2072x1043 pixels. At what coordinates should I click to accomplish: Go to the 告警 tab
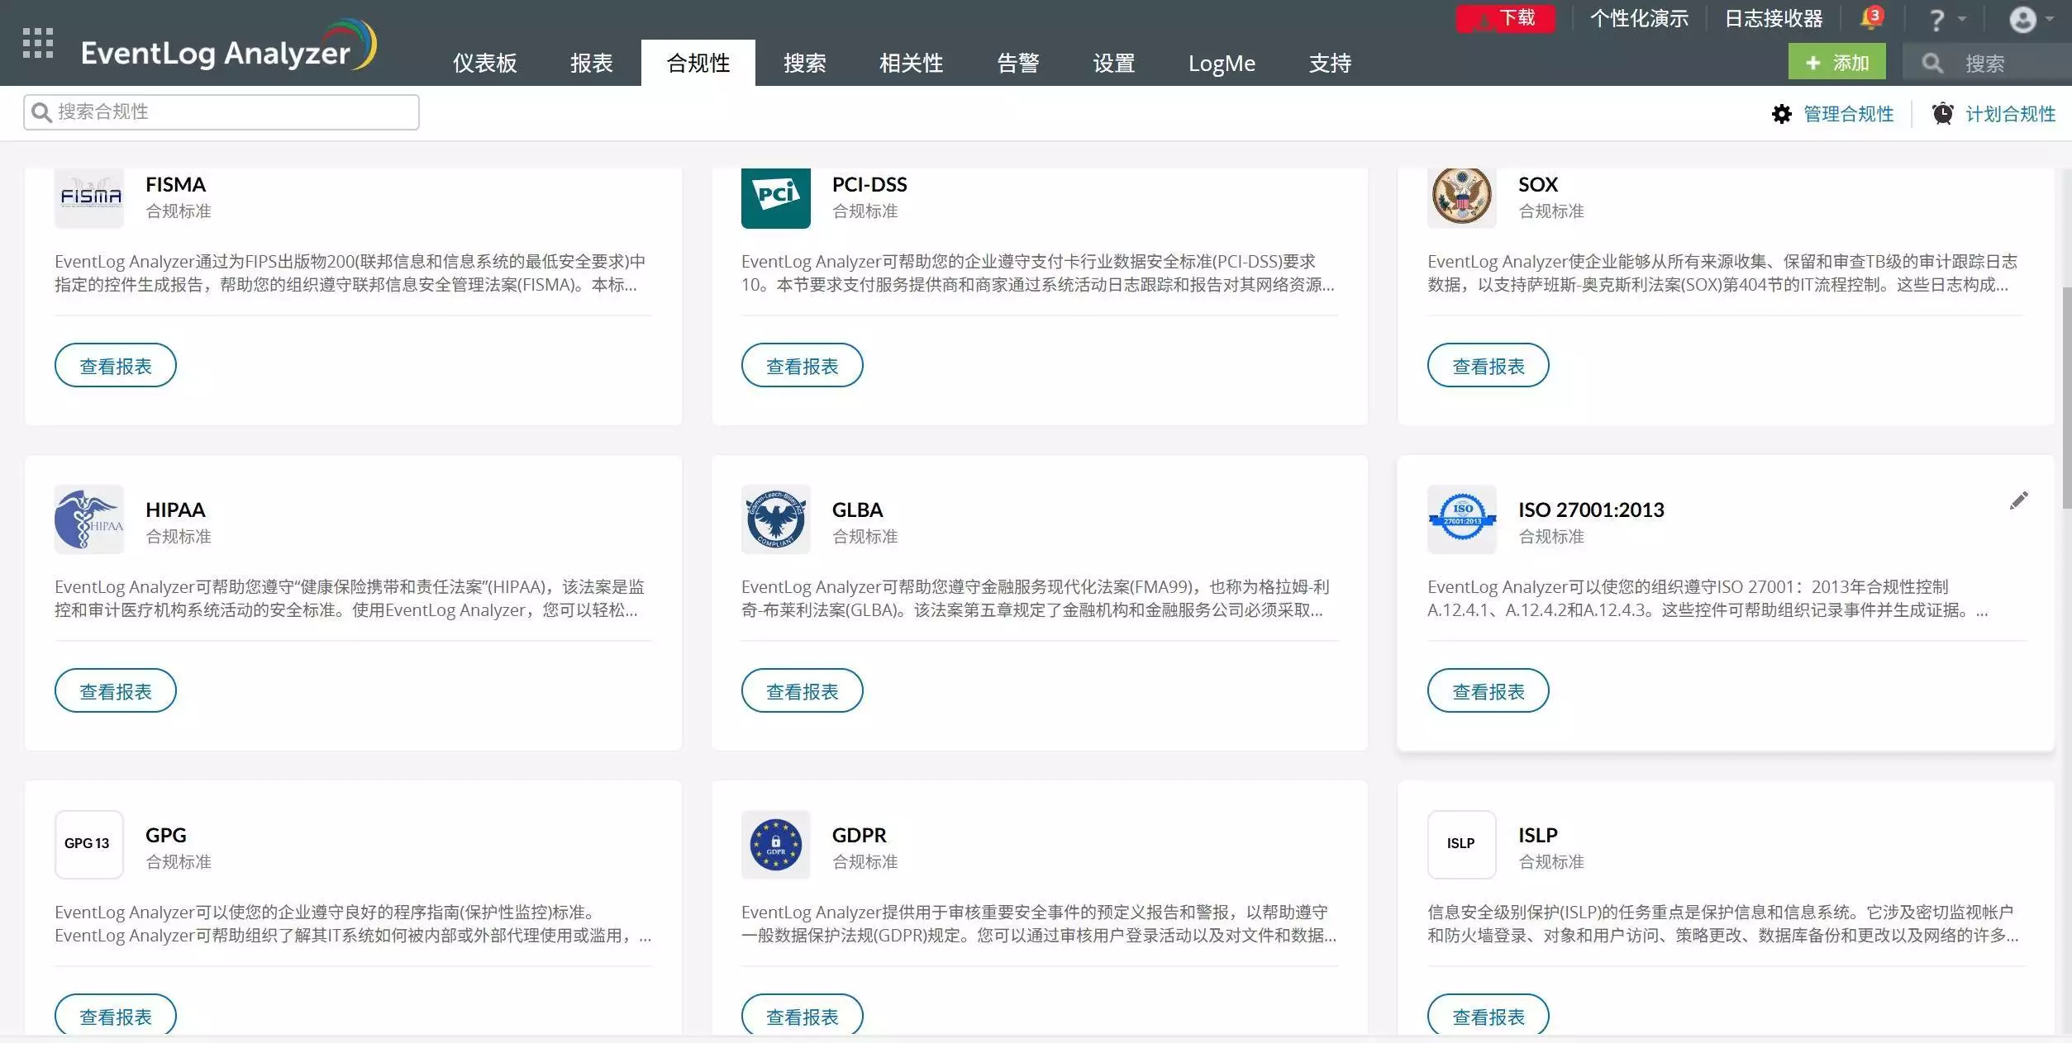[x=1018, y=64]
